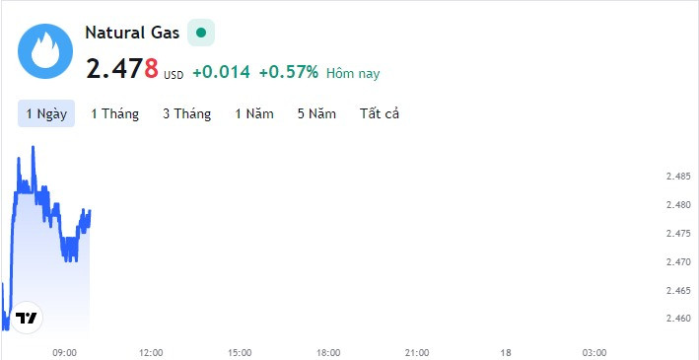Viewport: 699px width, 360px height.
Task: Click the 2.485 price axis label
Action: (x=678, y=177)
